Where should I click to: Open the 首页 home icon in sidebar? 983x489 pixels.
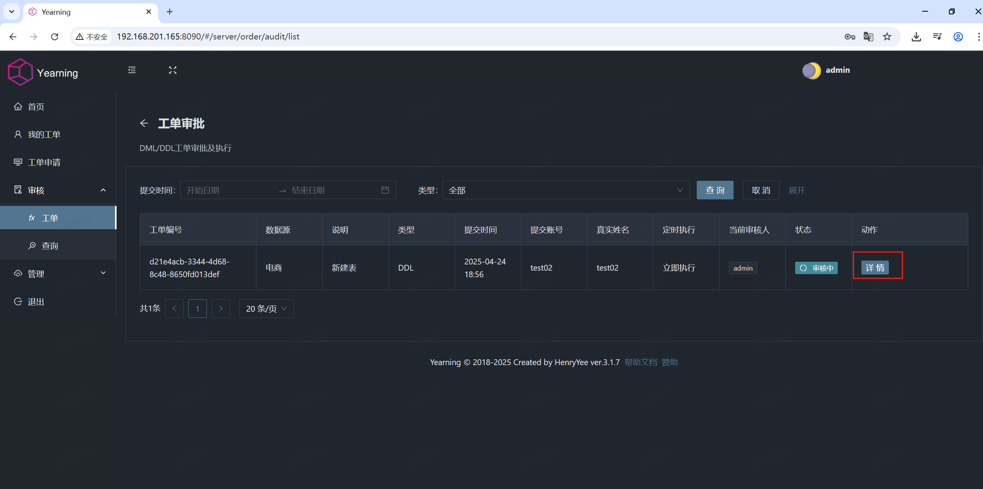(x=18, y=106)
